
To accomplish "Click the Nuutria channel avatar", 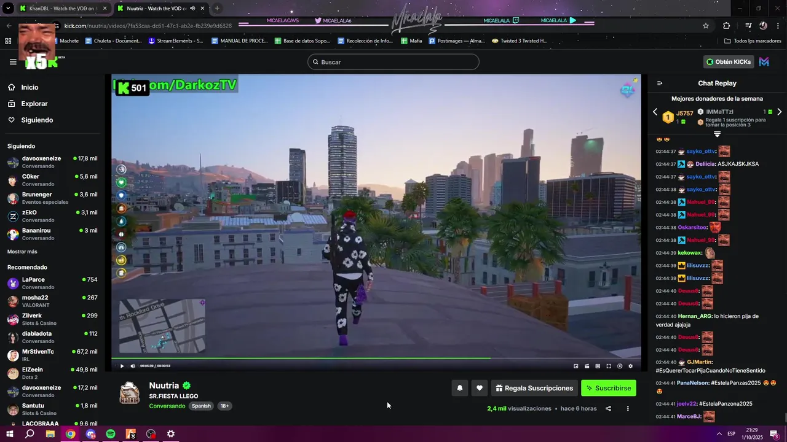I will point(129,393).
